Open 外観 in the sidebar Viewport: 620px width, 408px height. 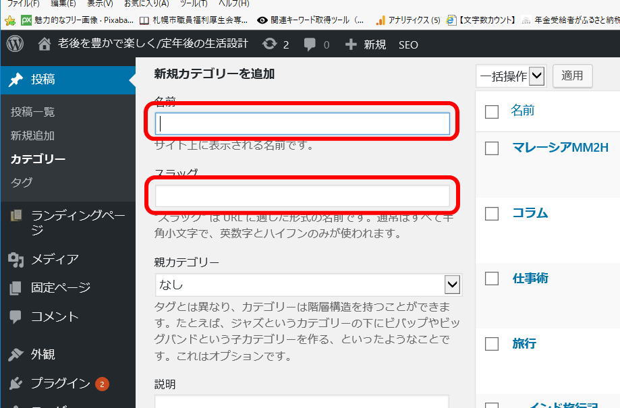(x=43, y=354)
